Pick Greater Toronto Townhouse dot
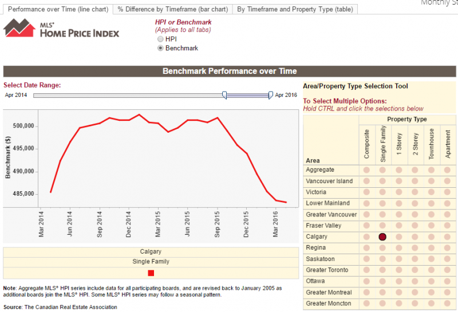This screenshot has height=312, width=458. tap(432, 270)
